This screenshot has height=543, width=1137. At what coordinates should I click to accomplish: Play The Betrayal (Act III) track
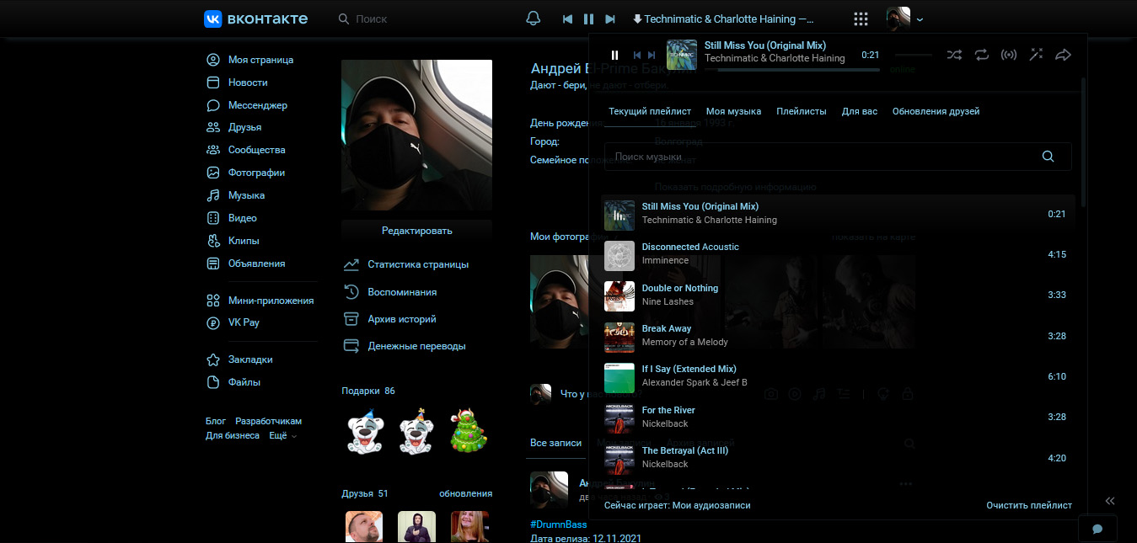point(838,457)
